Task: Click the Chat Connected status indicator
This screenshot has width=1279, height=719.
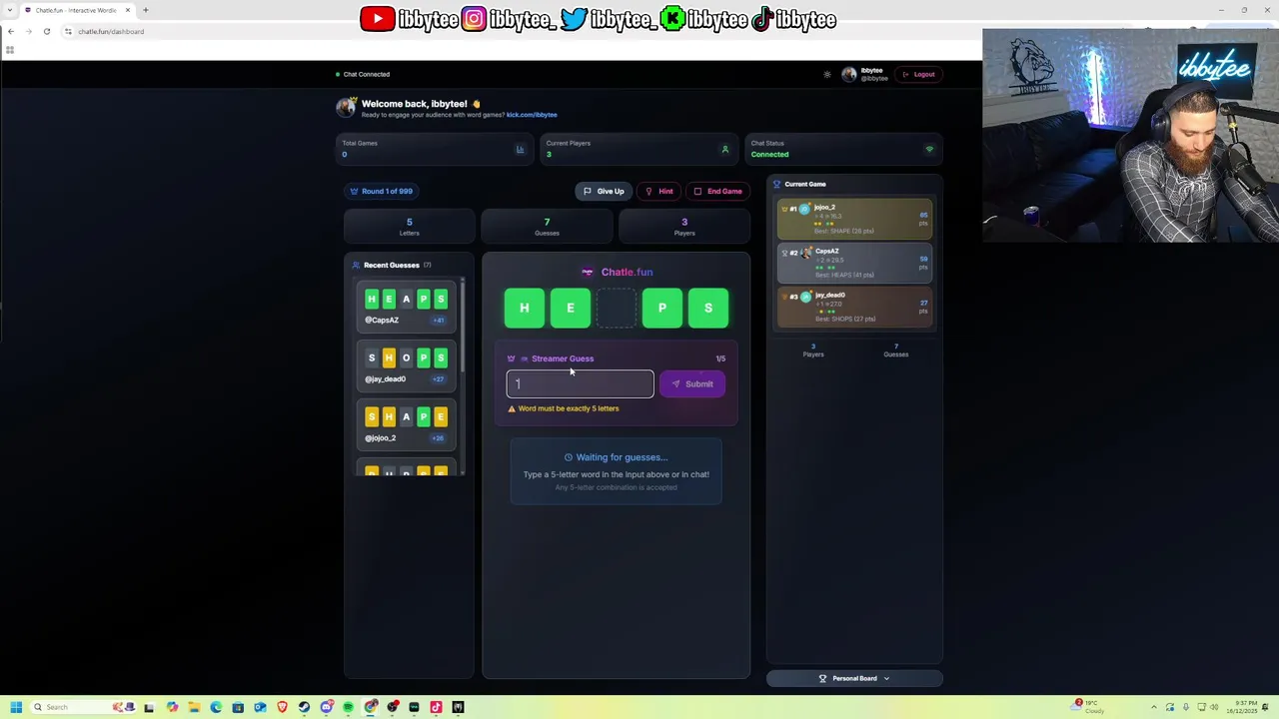Action: coord(363,74)
